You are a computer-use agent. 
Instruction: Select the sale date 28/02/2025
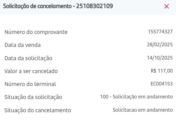click(160, 45)
